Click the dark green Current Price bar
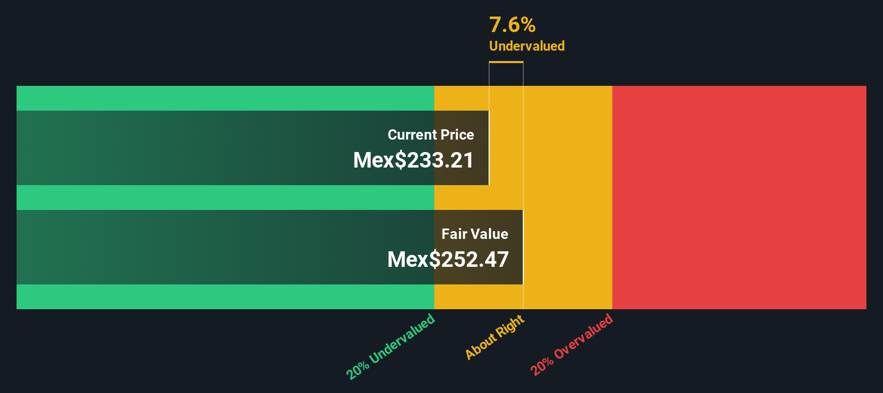Image resolution: width=883 pixels, height=393 pixels. pos(253,148)
